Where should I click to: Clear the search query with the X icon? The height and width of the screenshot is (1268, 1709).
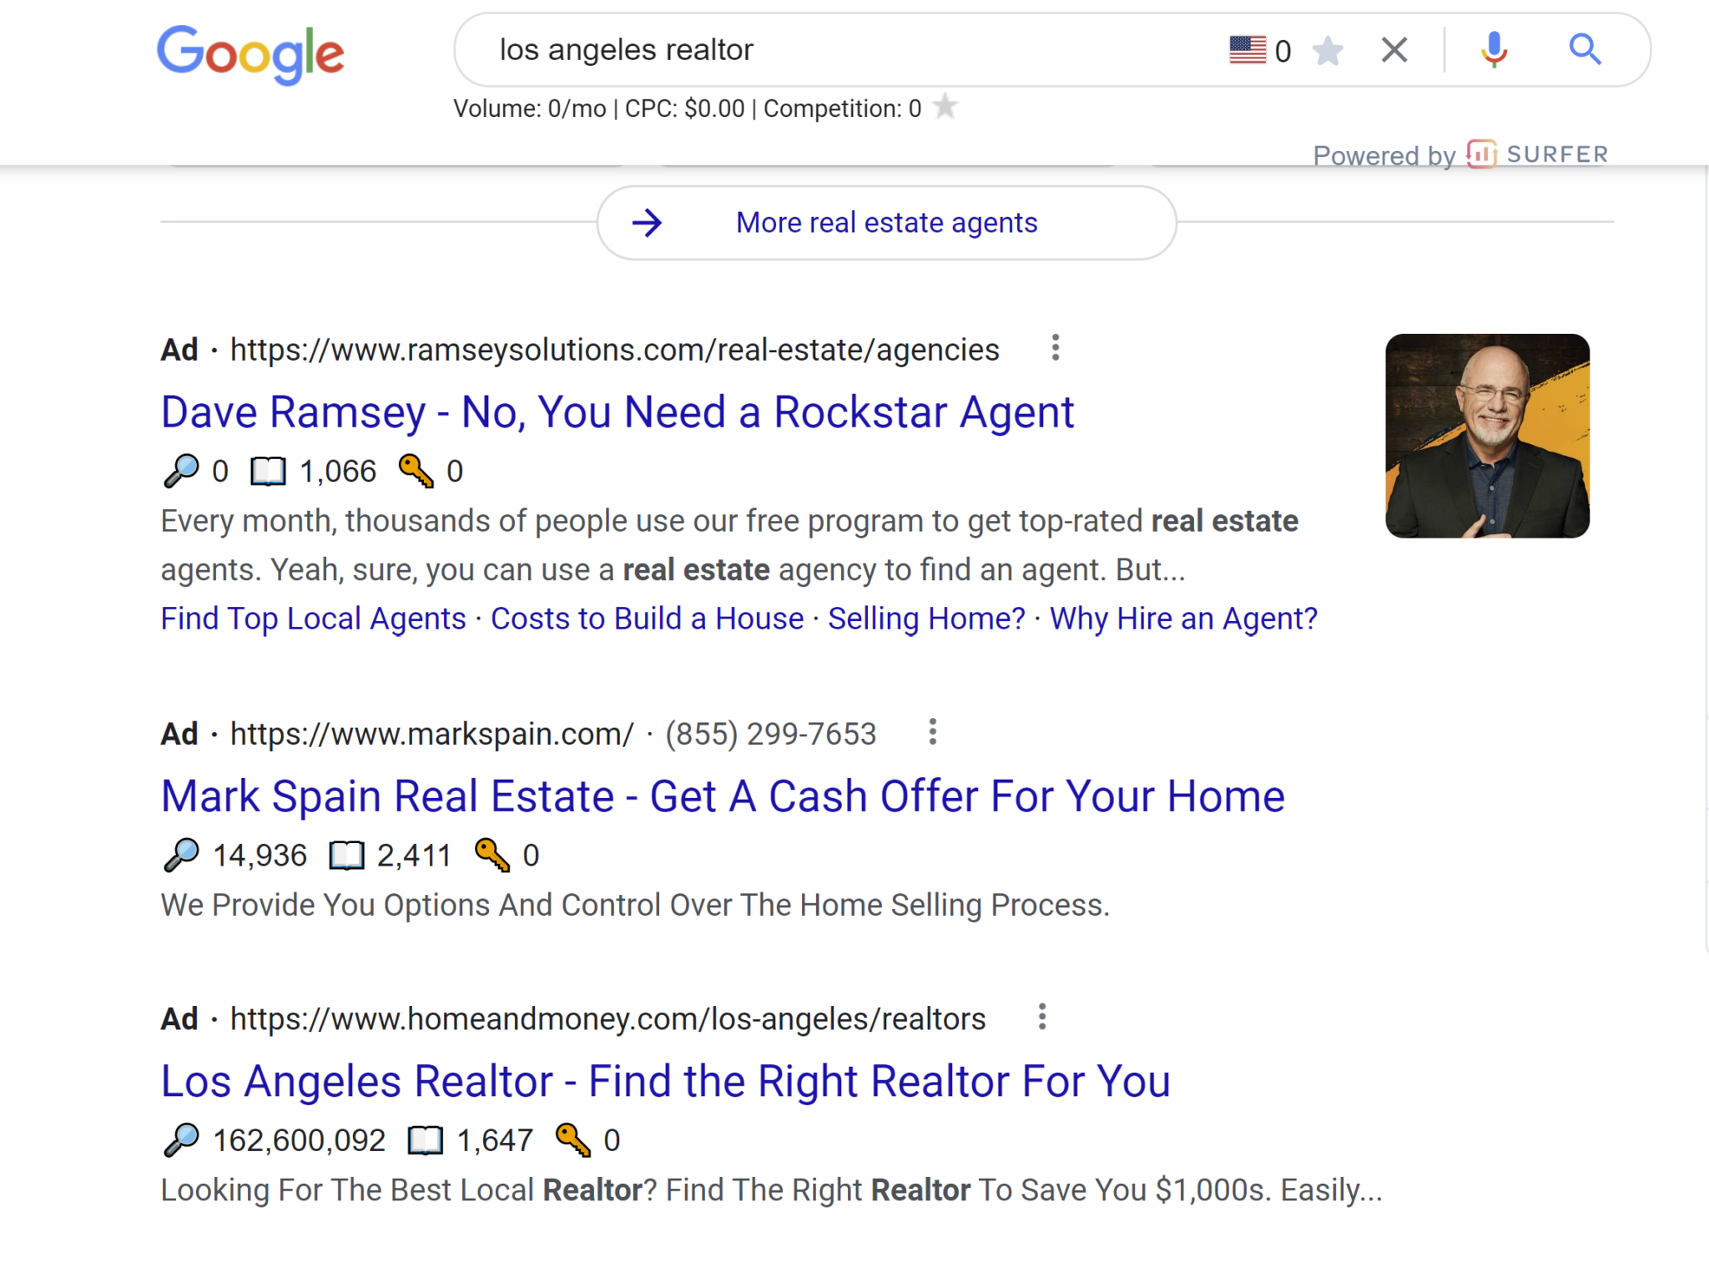[x=1392, y=50]
